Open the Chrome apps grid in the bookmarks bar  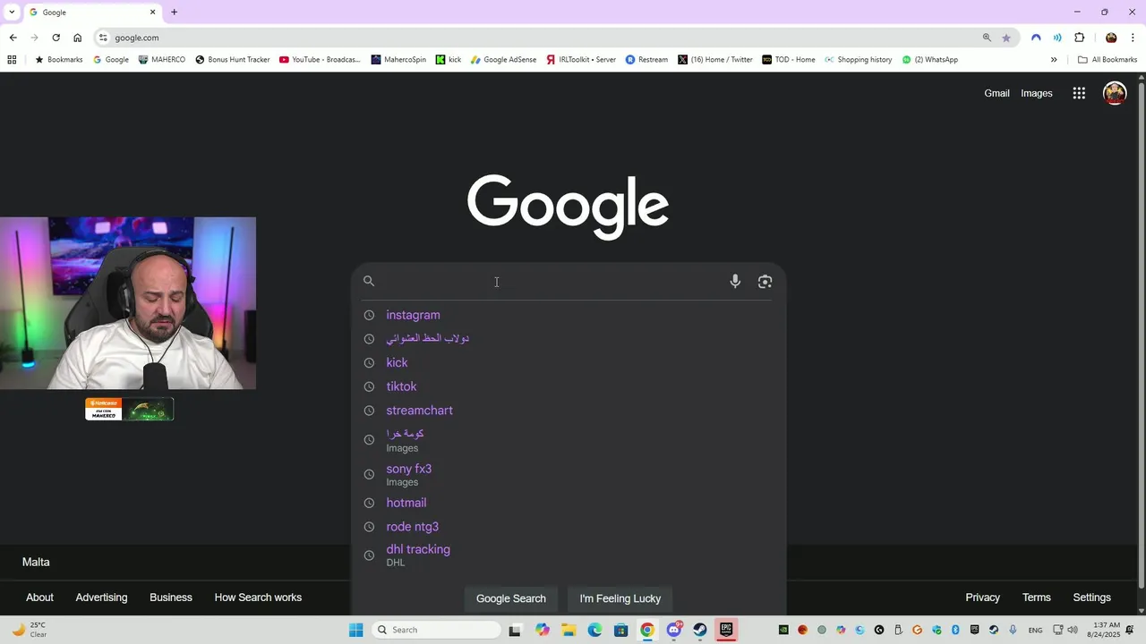[12, 60]
